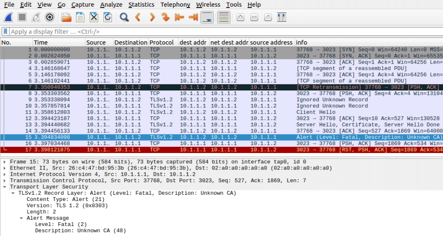Expand the Ethernet II details row
The image size is (443, 236).
[x=5, y=168]
